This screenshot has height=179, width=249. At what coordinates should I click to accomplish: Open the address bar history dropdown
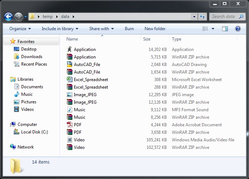194,17
